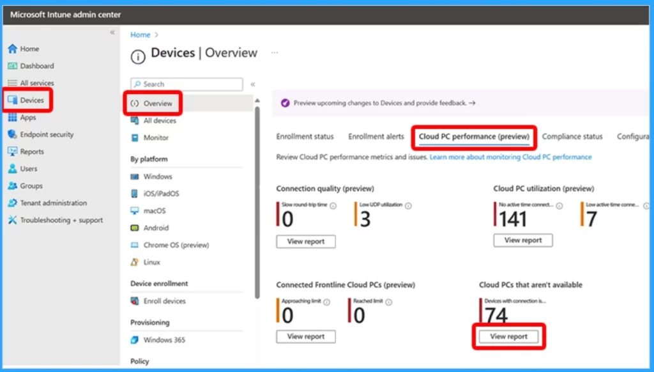Viewport: 654px width, 372px height.
Task: Click the Users person icon
Action: (x=13, y=169)
